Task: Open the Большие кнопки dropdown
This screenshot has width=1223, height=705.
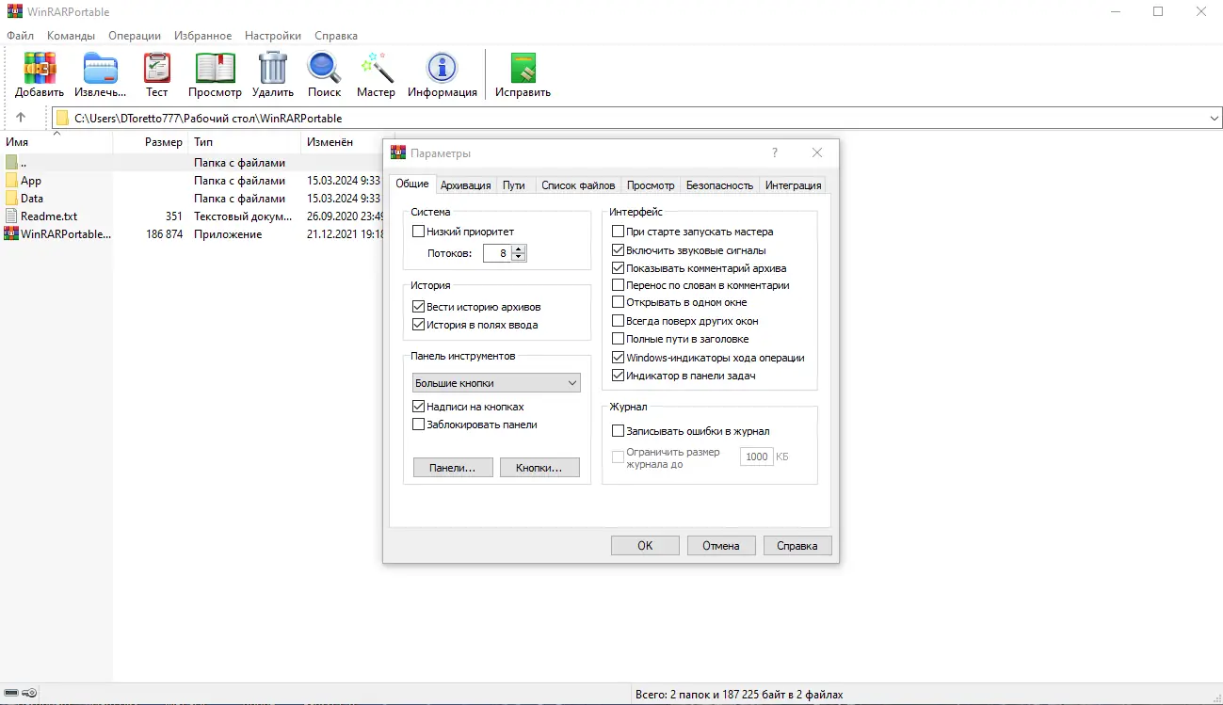Action: coord(497,383)
